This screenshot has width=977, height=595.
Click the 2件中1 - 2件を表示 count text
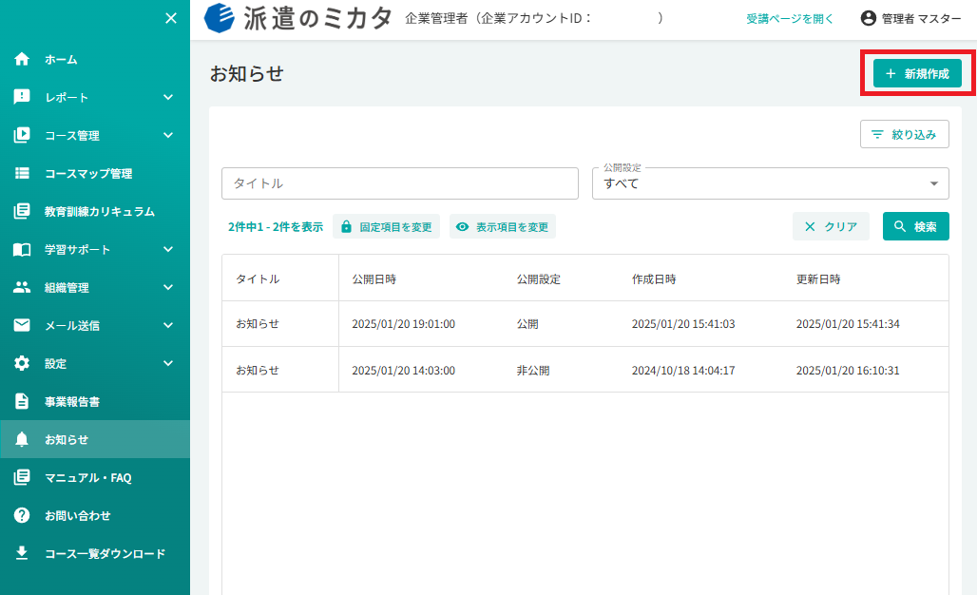point(276,227)
